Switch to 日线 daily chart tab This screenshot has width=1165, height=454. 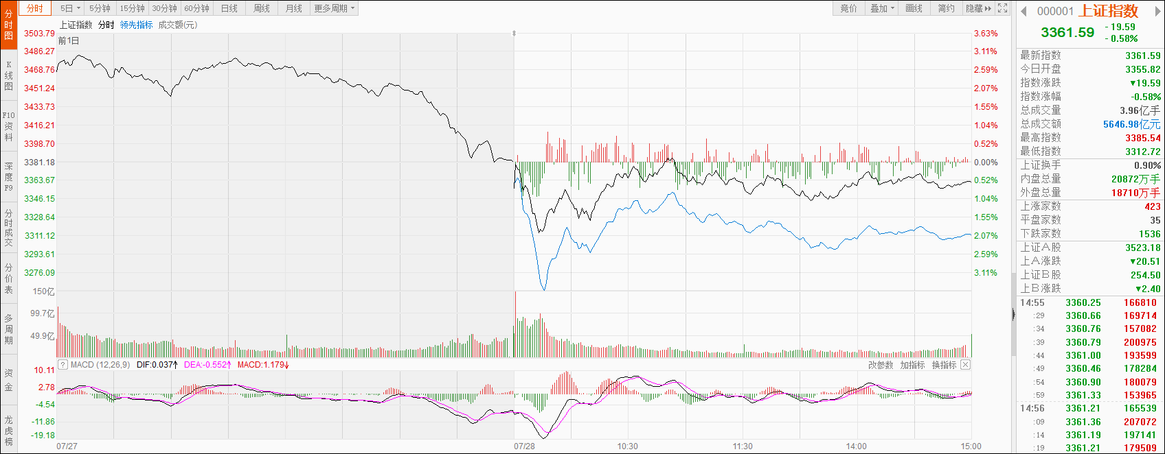click(229, 8)
